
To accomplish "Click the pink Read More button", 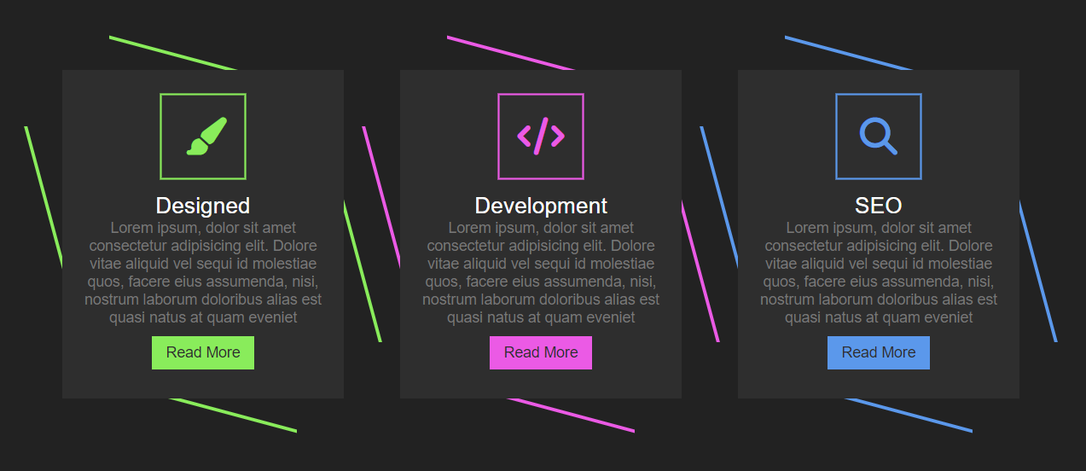I will [541, 352].
